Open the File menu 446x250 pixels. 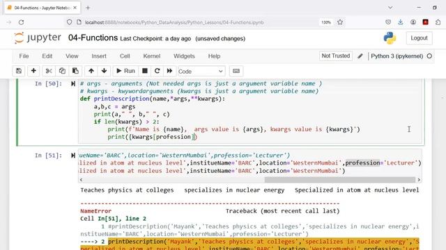click(24, 56)
